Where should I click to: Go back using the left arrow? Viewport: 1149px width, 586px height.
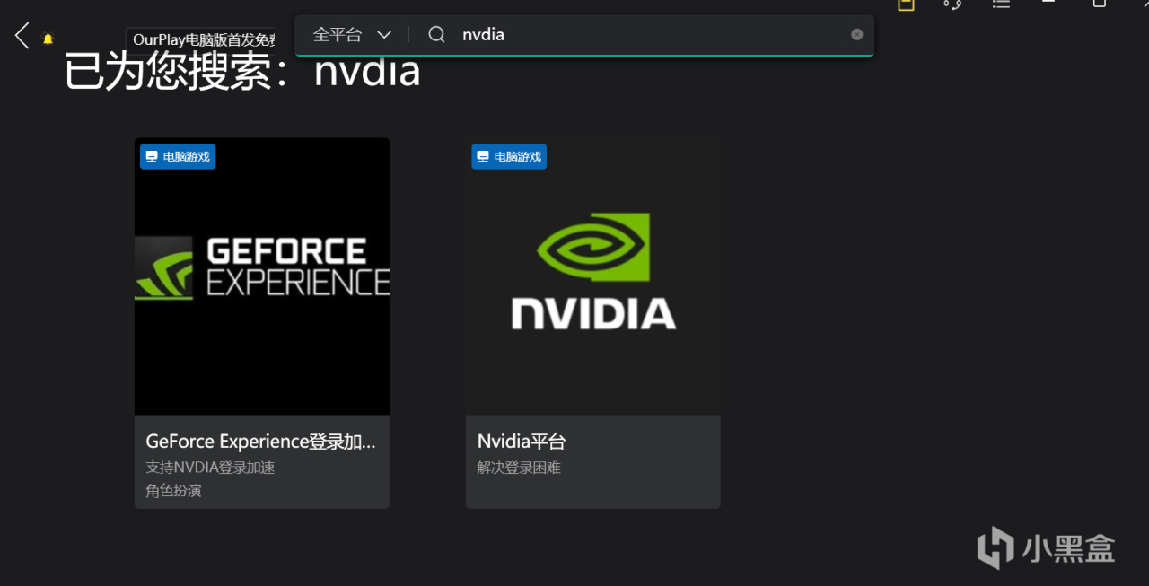[x=22, y=36]
